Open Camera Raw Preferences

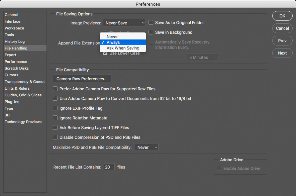tap(82, 79)
